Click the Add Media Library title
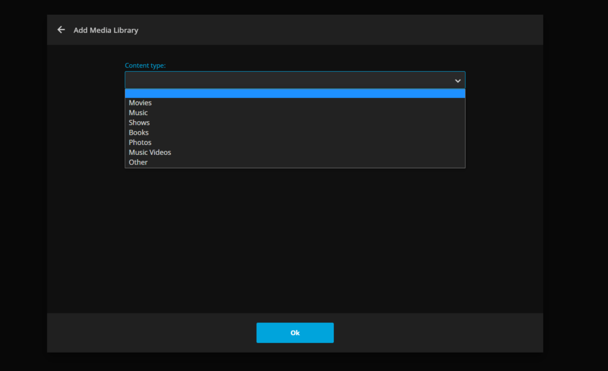The image size is (608, 371). click(x=106, y=30)
